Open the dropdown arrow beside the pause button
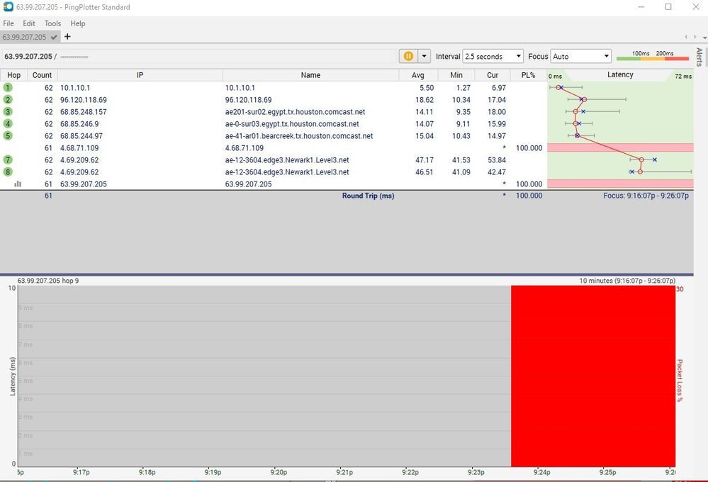This screenshot has width=708, height=482. click(425, 56)
